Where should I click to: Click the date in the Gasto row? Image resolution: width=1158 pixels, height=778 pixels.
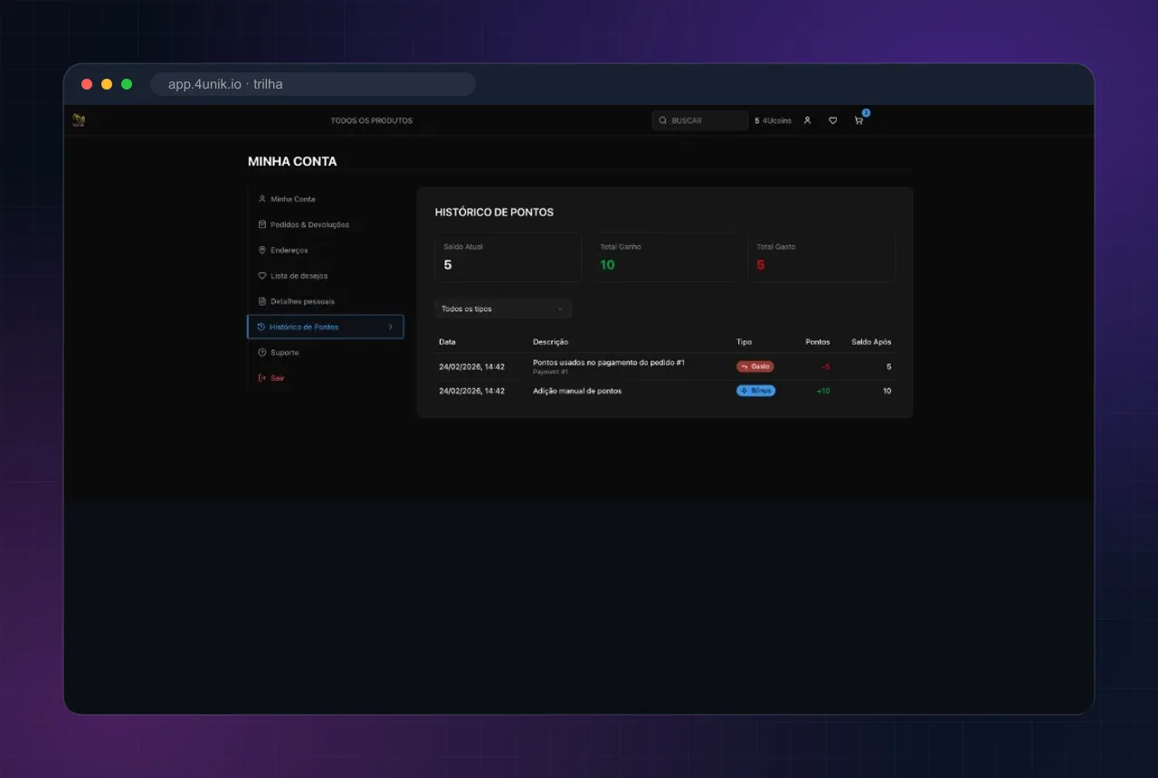471,366
